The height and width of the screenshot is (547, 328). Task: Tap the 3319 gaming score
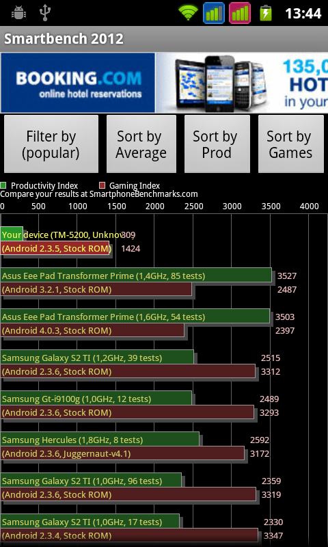[271, 494]
